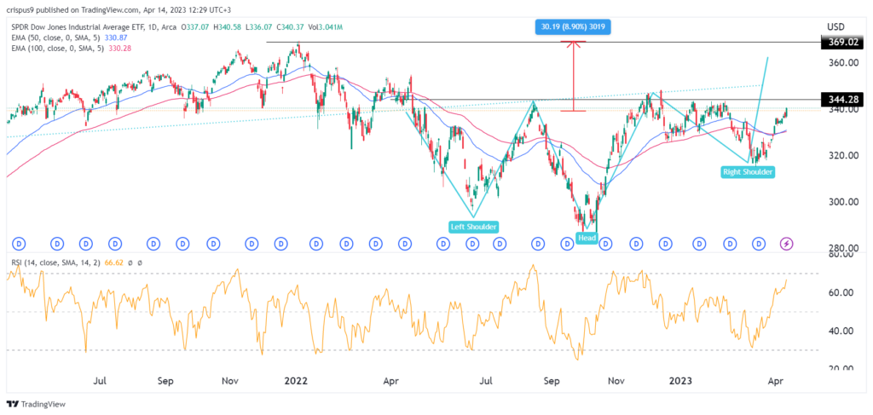Click the purple lightning earnings marker
The width and height of the screenshot is (873, 415).
[x=787, y=243]
